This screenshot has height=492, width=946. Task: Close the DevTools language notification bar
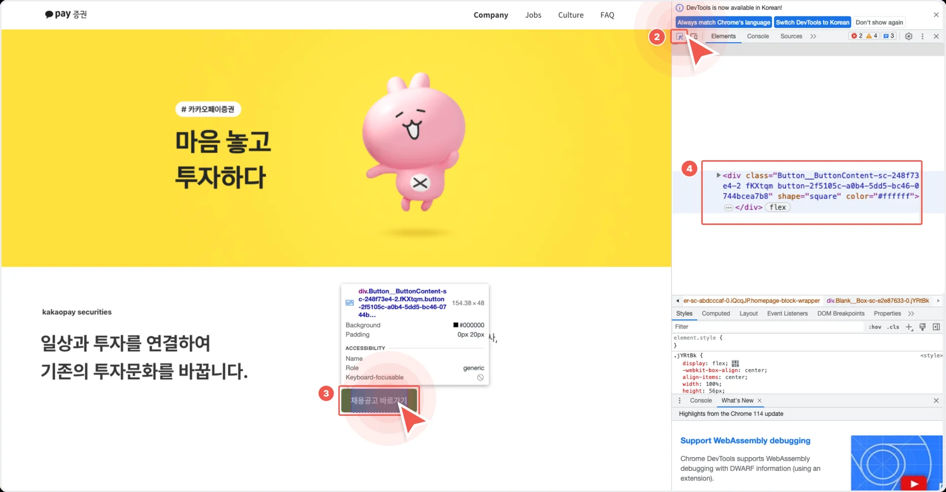[936, 15]
